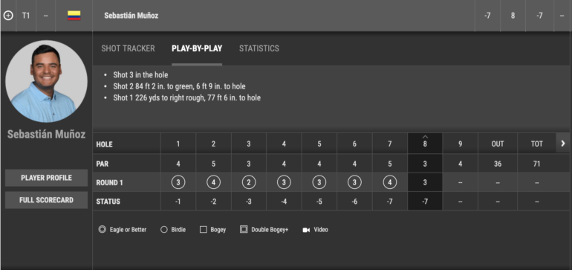572x270 pixels.
Task: Select the hole 5 column header
Action: coord(319,144)
